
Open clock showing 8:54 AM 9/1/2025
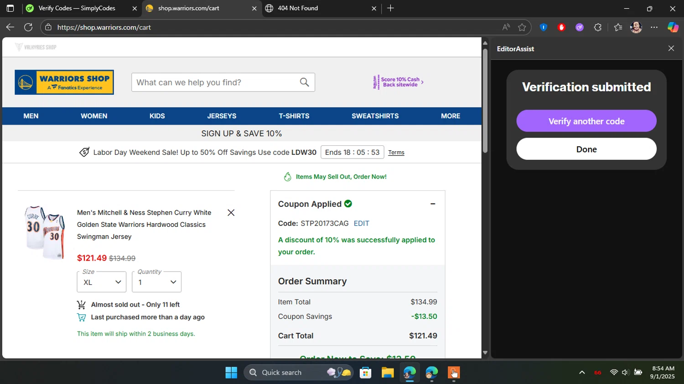point(663,373)
